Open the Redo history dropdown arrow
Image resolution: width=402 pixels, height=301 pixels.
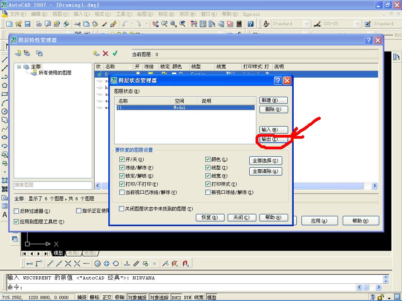(x=146, y=24)
